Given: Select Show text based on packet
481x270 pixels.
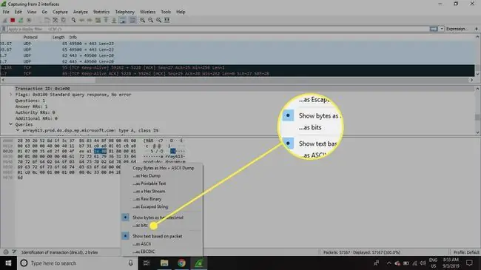Looking at the screenshot, I should point(157,236).
